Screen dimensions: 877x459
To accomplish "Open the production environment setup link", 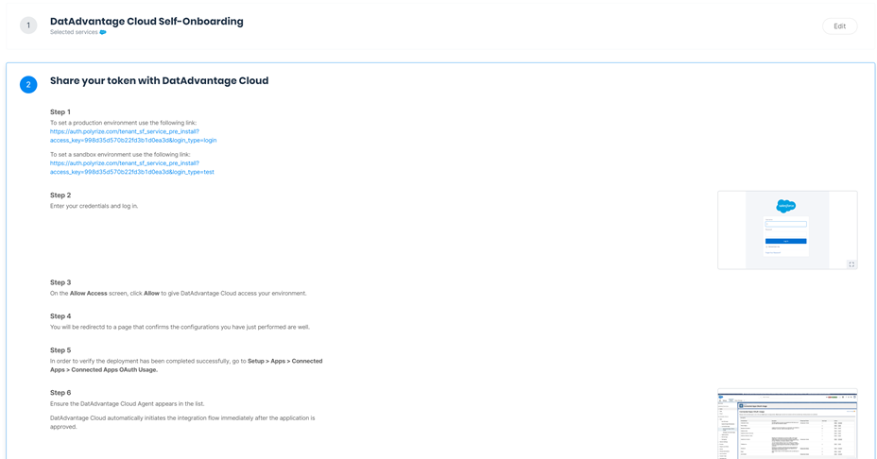I will (x=132, y=136).
